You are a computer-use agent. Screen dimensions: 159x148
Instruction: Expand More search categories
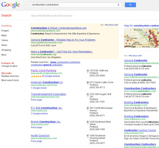[4, 55]
